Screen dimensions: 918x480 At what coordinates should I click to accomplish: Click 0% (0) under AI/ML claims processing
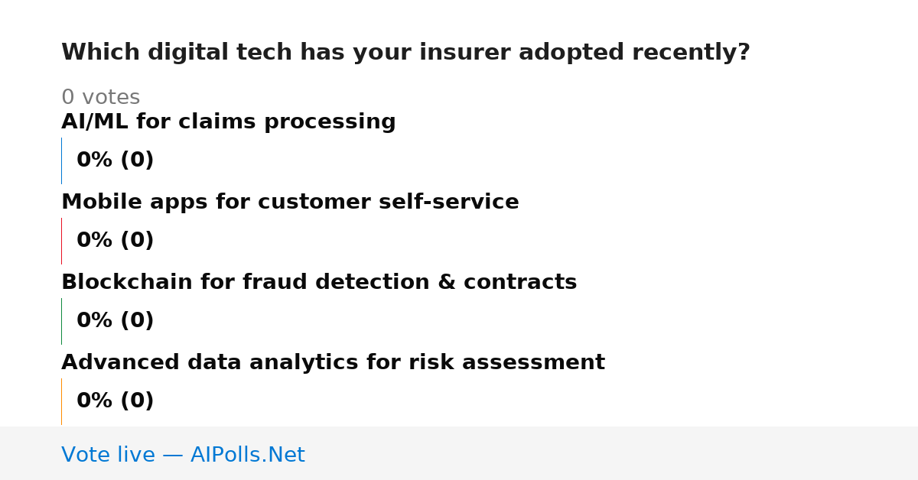pos(115,161)
